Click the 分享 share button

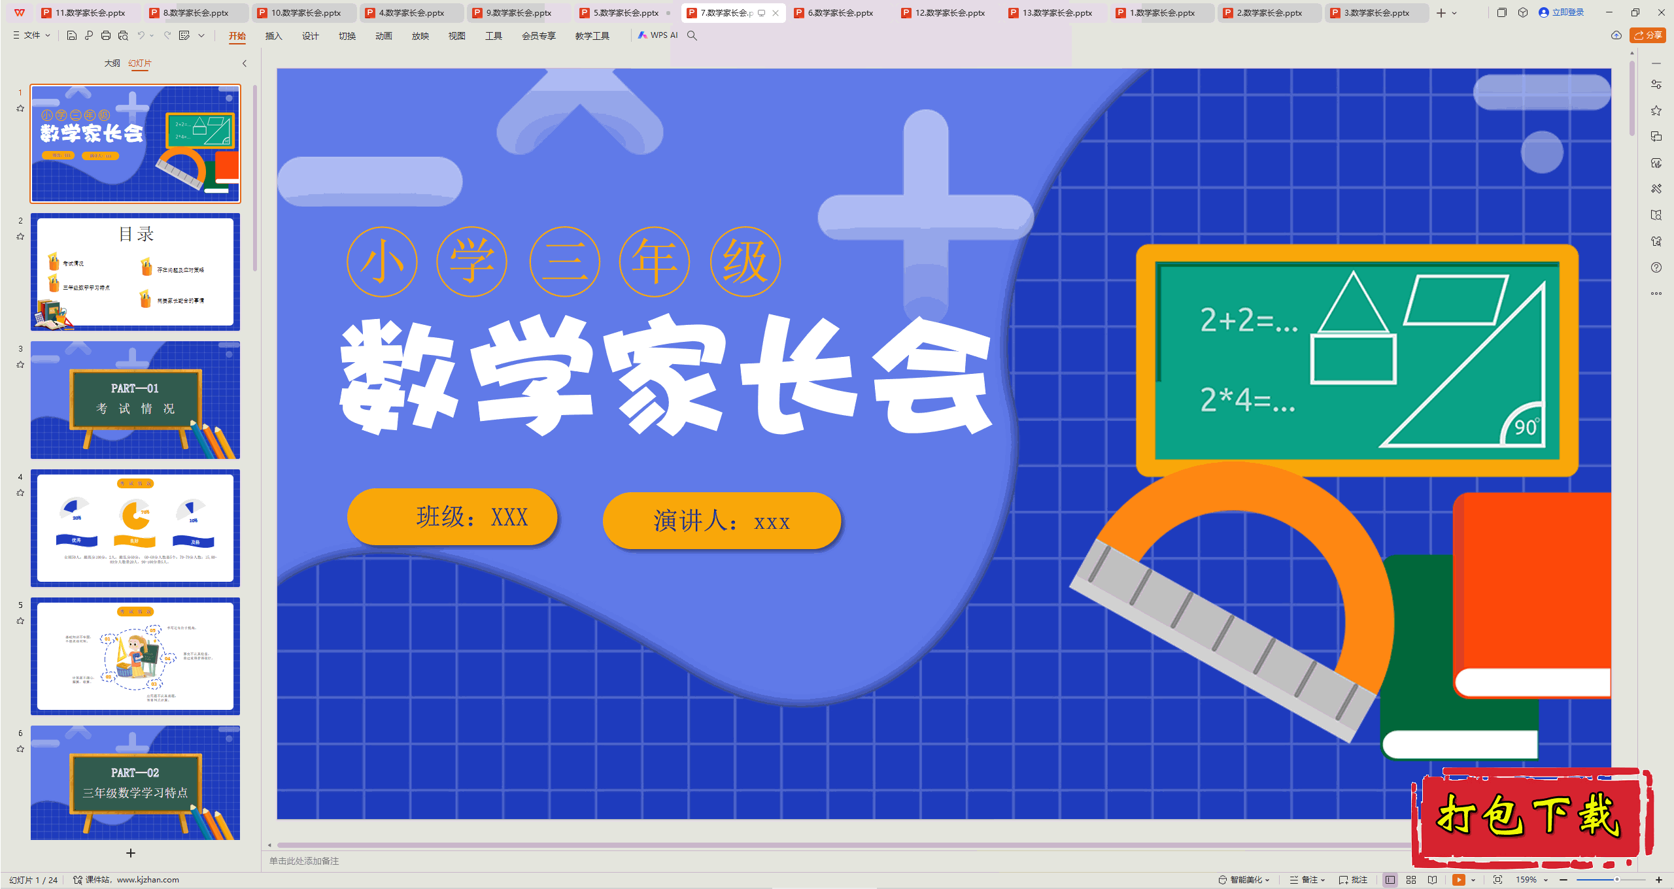pyautogui.click(x=1648, y=35)
